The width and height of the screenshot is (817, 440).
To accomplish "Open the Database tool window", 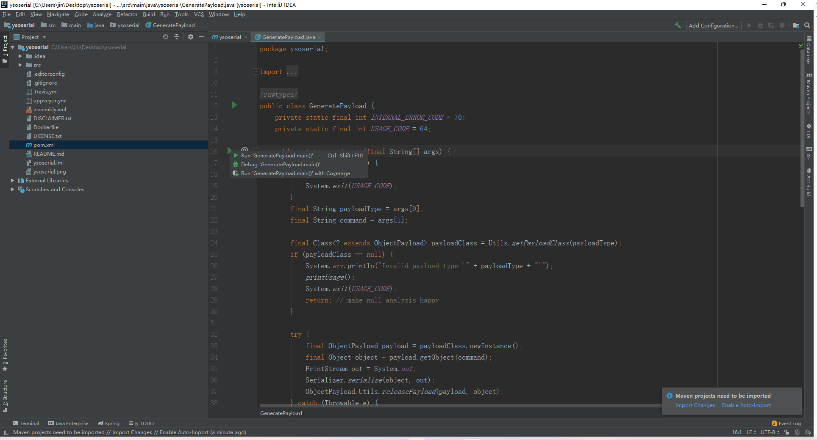I will coord(809,50).
